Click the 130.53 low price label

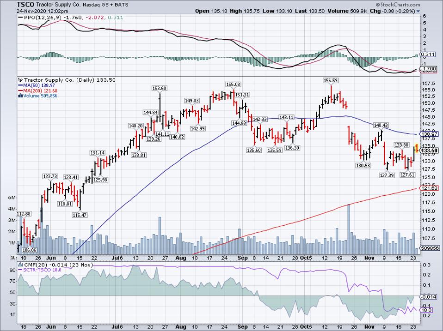point(363,165)
